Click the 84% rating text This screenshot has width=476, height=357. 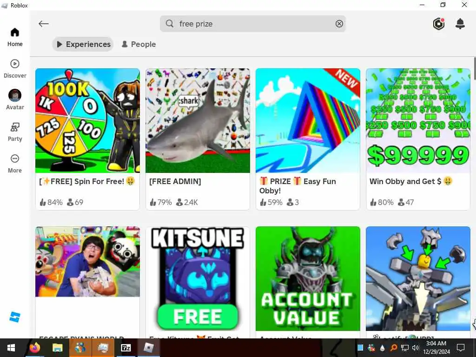click(x=55, y=203)
